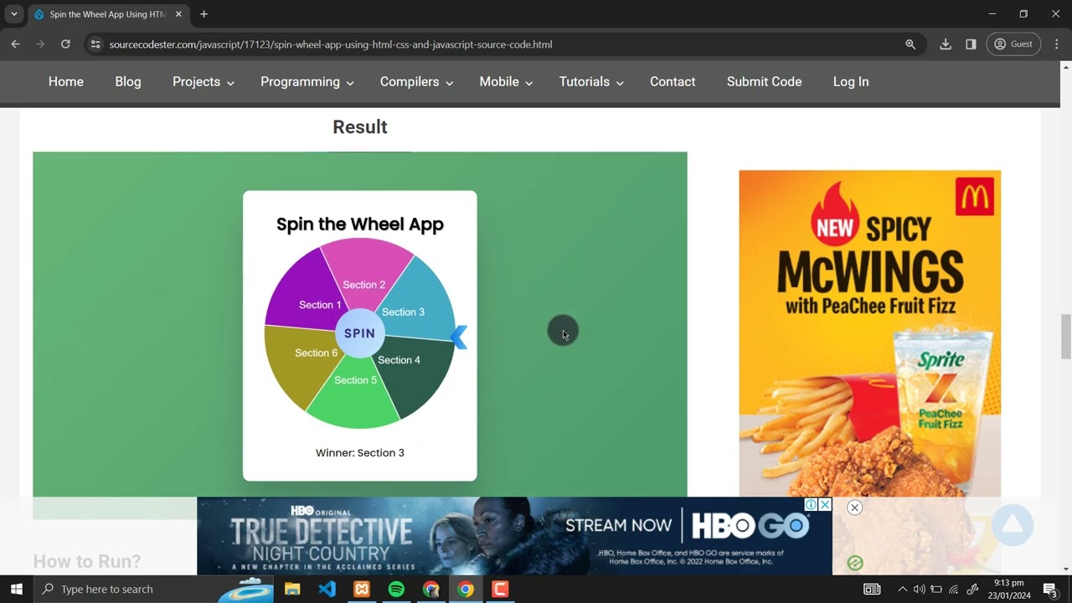Click the zoom magnifier icon in address bar
The image size is (1072, 603).
point(910,44)
